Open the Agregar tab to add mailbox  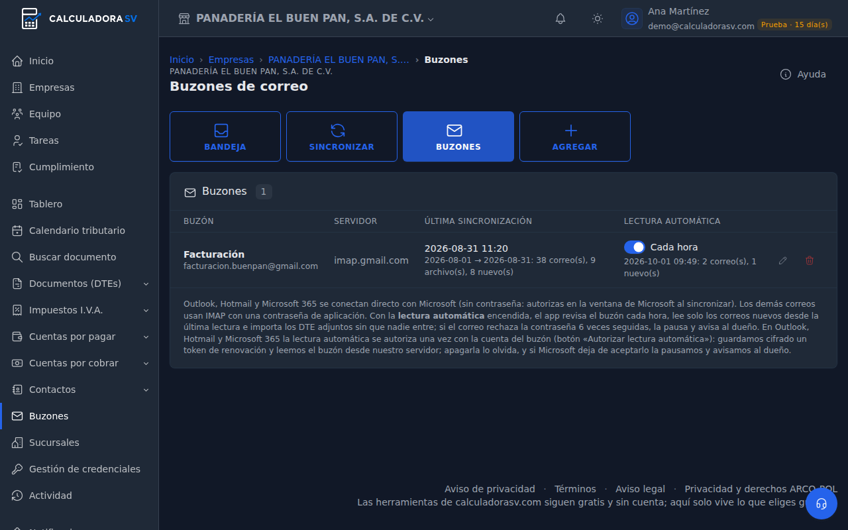[575, 136]
